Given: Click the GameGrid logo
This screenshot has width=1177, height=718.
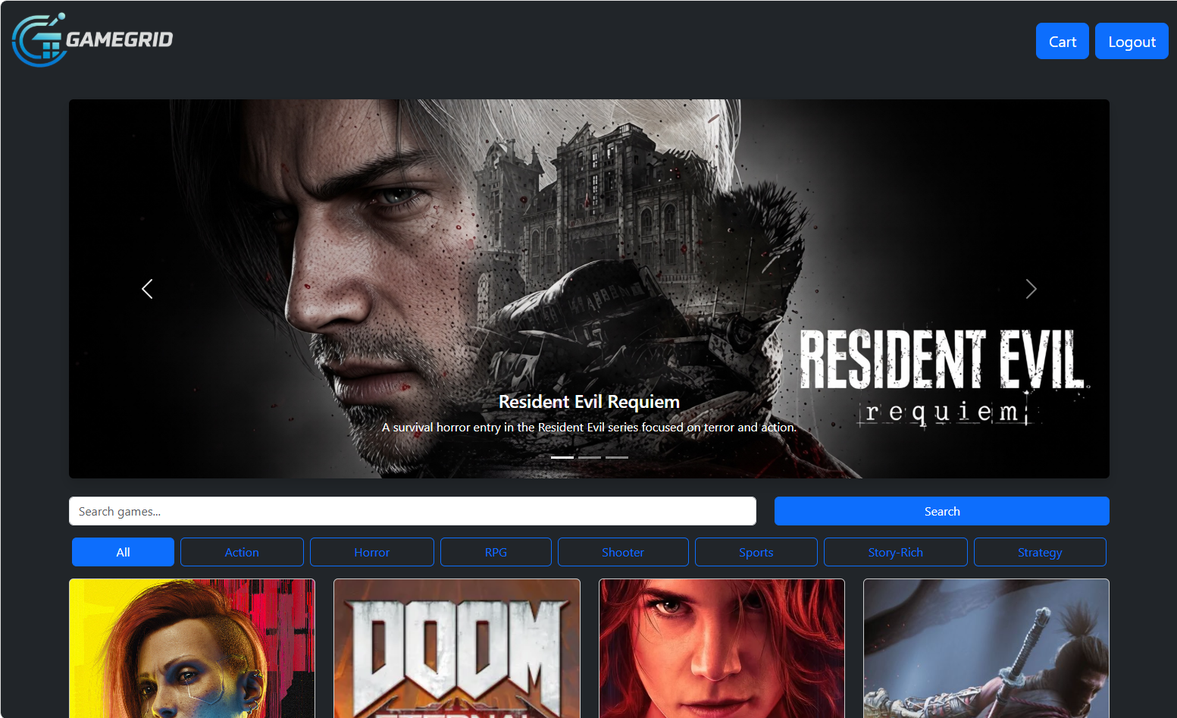Looking at the screenshot, I should pos(92,39).
